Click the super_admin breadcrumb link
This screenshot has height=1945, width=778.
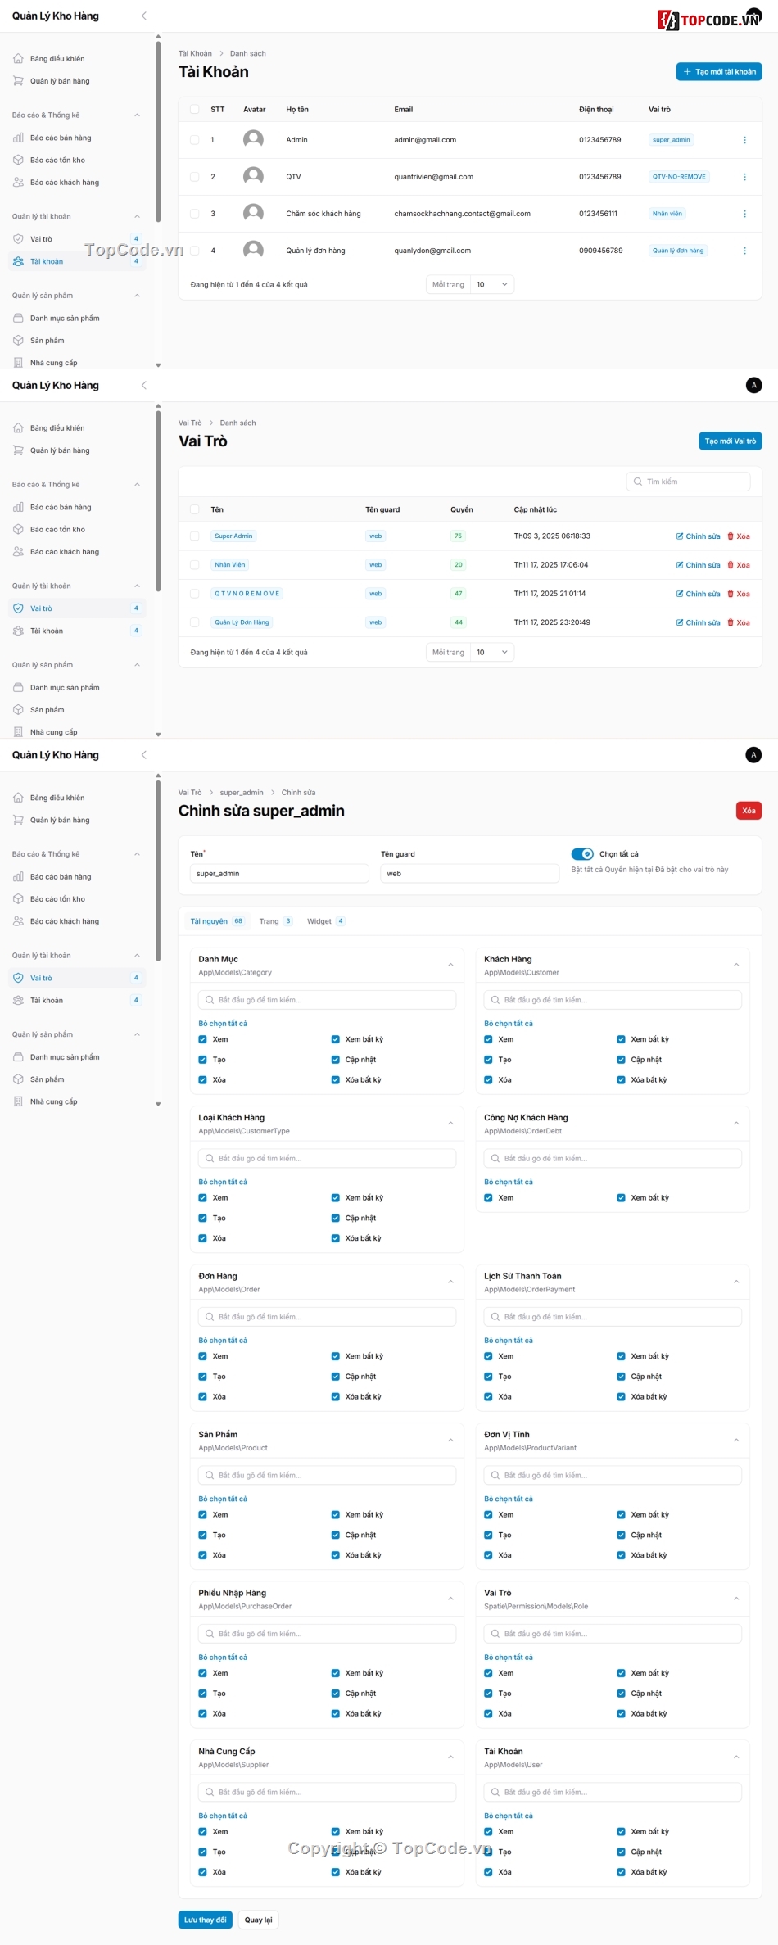242,793
